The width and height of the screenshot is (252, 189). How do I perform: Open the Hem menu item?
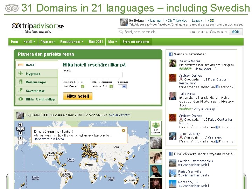[x=14, y=42]
